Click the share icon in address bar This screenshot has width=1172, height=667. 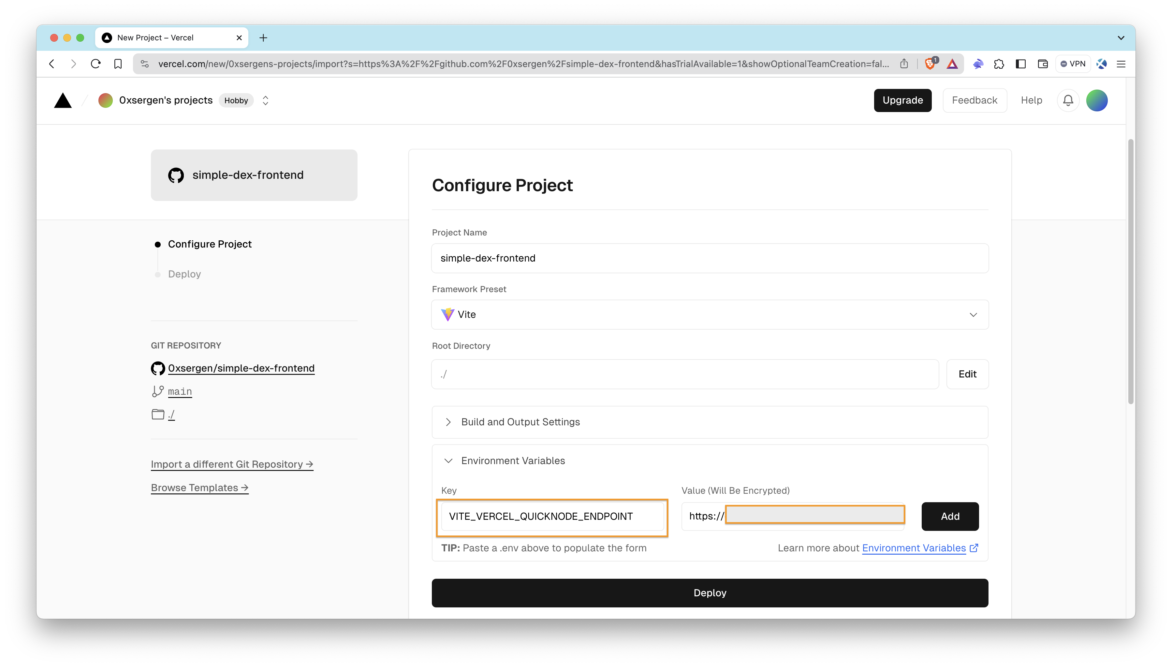904,64
